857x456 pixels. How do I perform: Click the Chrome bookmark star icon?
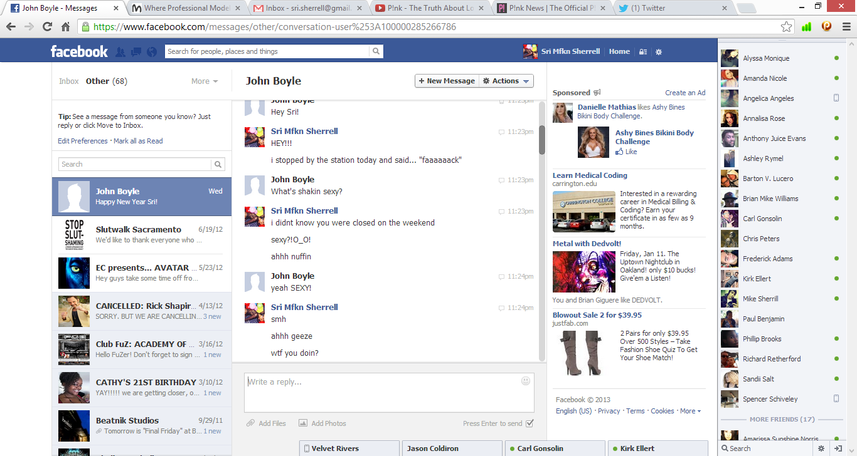point(786,27)
